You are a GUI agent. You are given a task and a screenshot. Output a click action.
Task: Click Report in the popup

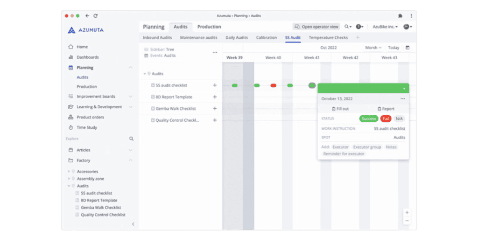tap(386, 109)
